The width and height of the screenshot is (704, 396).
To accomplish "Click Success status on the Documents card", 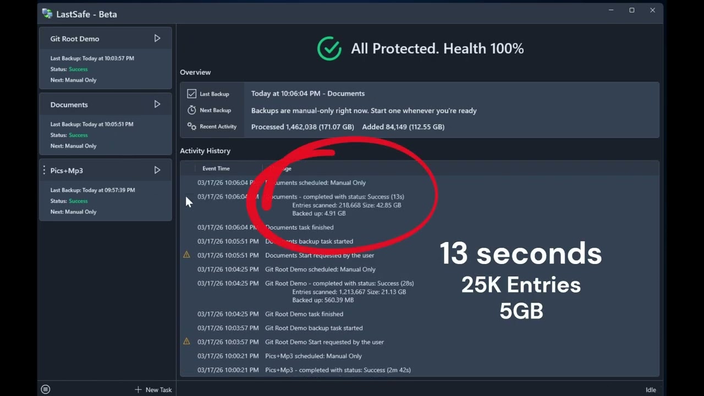I will pyautogui.click(x=78, y=135).
